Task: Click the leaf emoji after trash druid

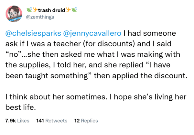Action: [74, 10]
